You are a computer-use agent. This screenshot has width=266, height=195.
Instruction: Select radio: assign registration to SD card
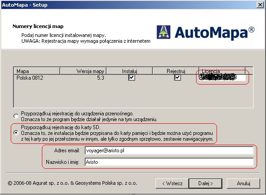click(x=16, y=133)
